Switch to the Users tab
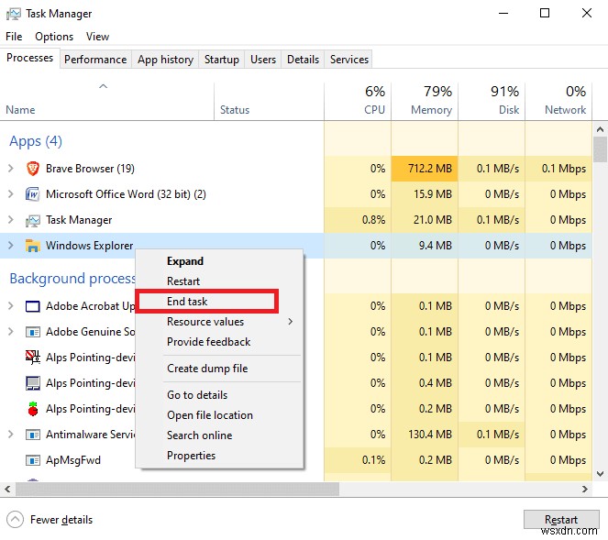Screen dimensions: 608x540 263,60
